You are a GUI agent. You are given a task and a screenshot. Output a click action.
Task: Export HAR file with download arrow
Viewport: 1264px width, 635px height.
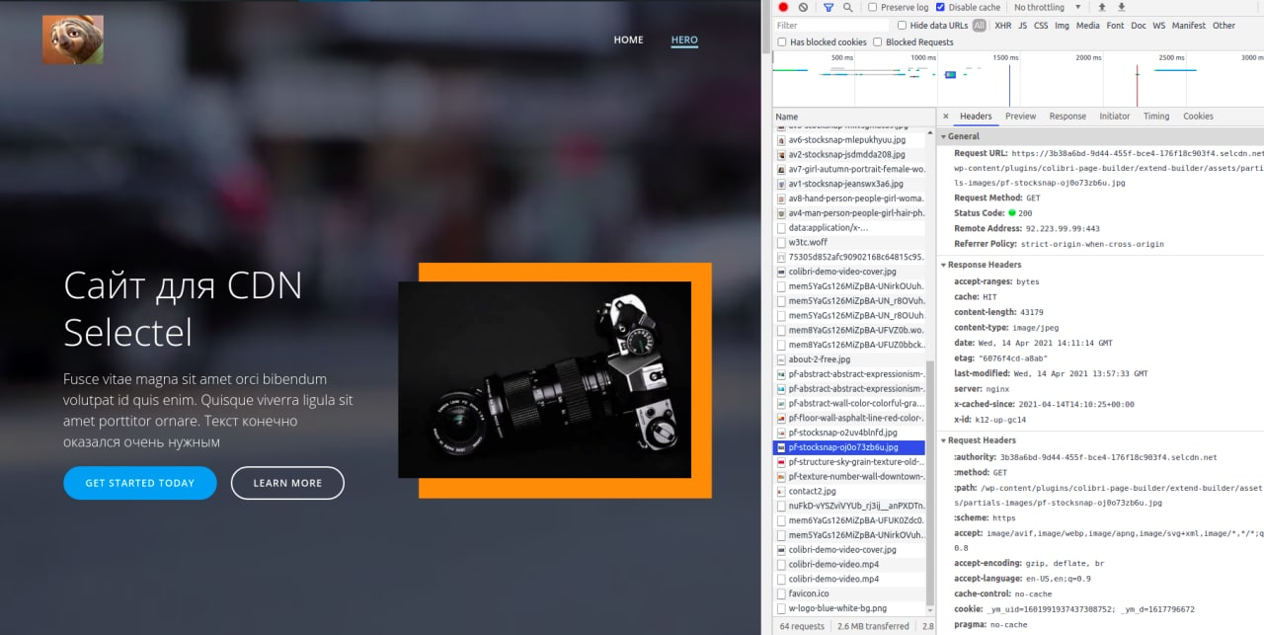click(1121, 7)
